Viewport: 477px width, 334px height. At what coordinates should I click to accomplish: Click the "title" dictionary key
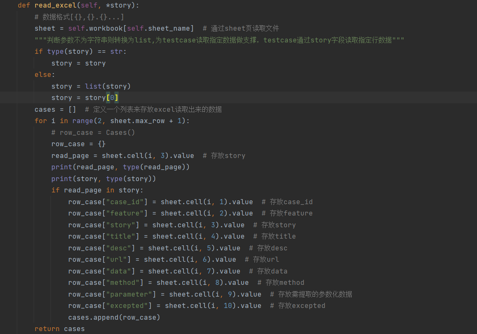pyautogui.click(x=120, y=237)
